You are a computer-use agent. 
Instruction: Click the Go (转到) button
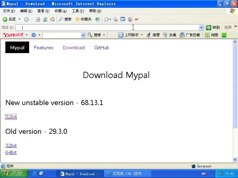point(213,27)
